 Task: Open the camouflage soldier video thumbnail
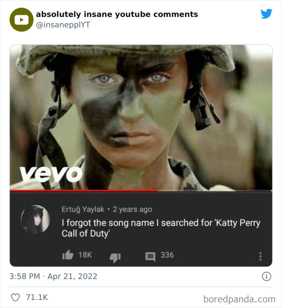[141, 117]
